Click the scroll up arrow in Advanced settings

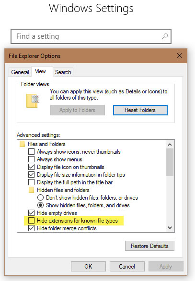[x=170, y=145]
